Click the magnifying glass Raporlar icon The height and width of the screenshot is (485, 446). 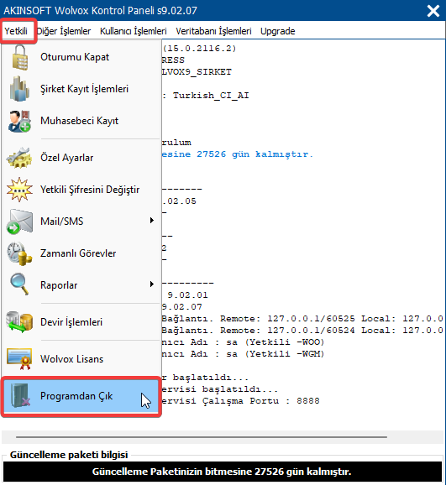tap(19, 284)
